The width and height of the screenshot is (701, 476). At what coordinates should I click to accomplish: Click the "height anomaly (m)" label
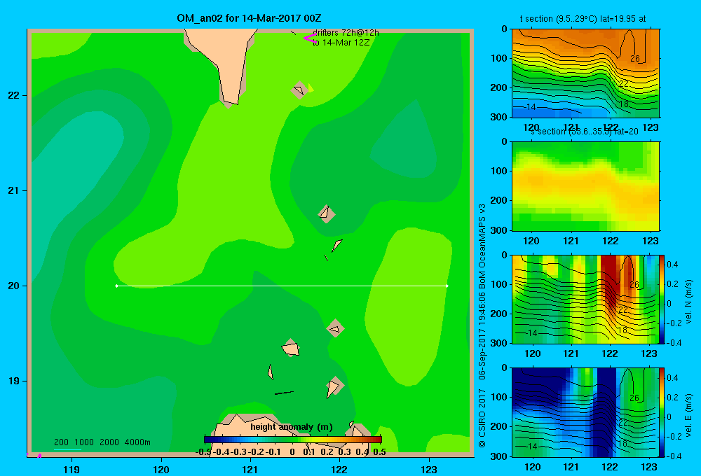point(292,427)
